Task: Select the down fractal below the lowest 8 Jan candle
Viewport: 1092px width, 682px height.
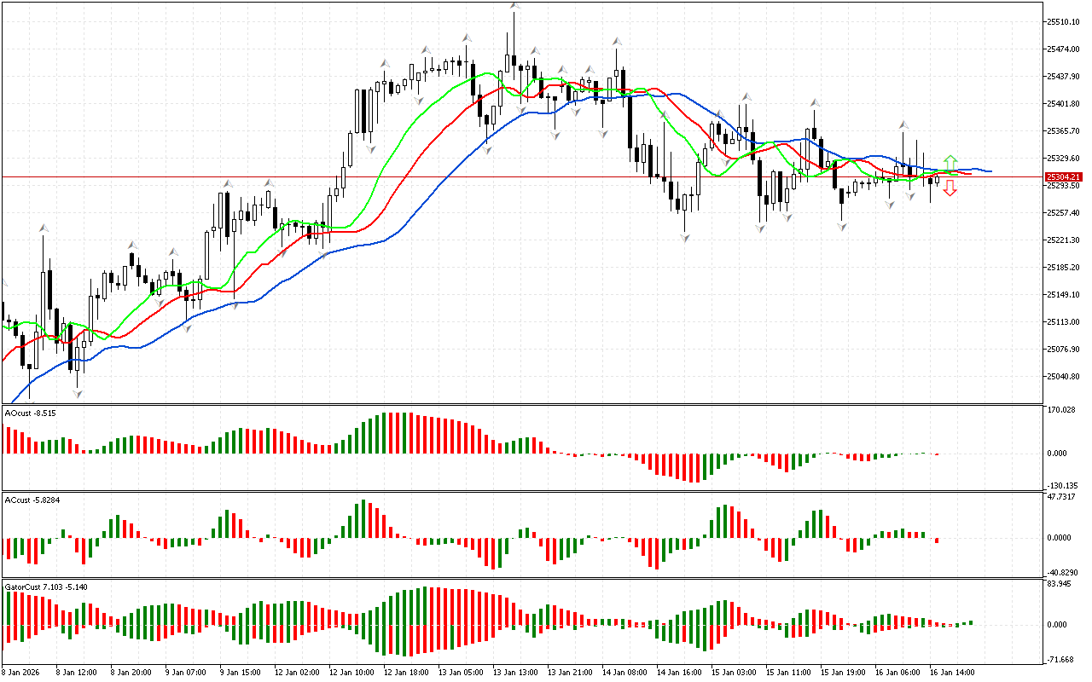Action: (78, 393)
